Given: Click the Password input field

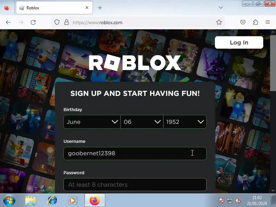Looking at the screenshot, I should tap(135, 185).
